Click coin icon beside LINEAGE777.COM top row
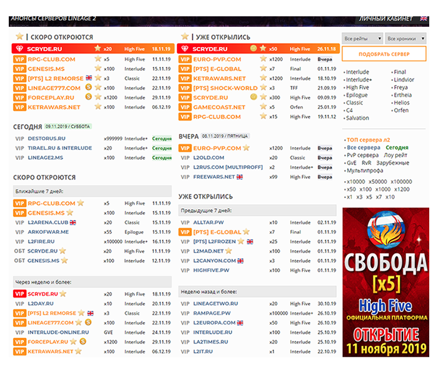 pos(89,87)
